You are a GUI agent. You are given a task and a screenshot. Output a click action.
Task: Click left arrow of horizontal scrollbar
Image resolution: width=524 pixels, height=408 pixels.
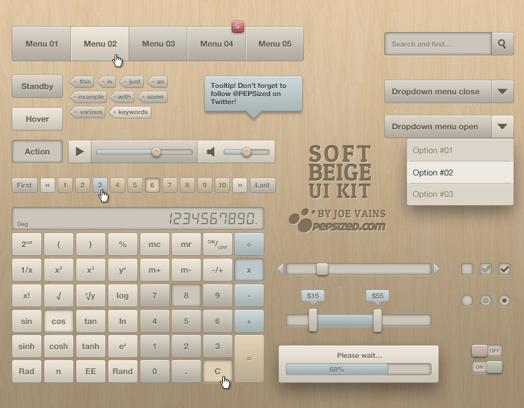pyautogui.click(x=280, y=269)
